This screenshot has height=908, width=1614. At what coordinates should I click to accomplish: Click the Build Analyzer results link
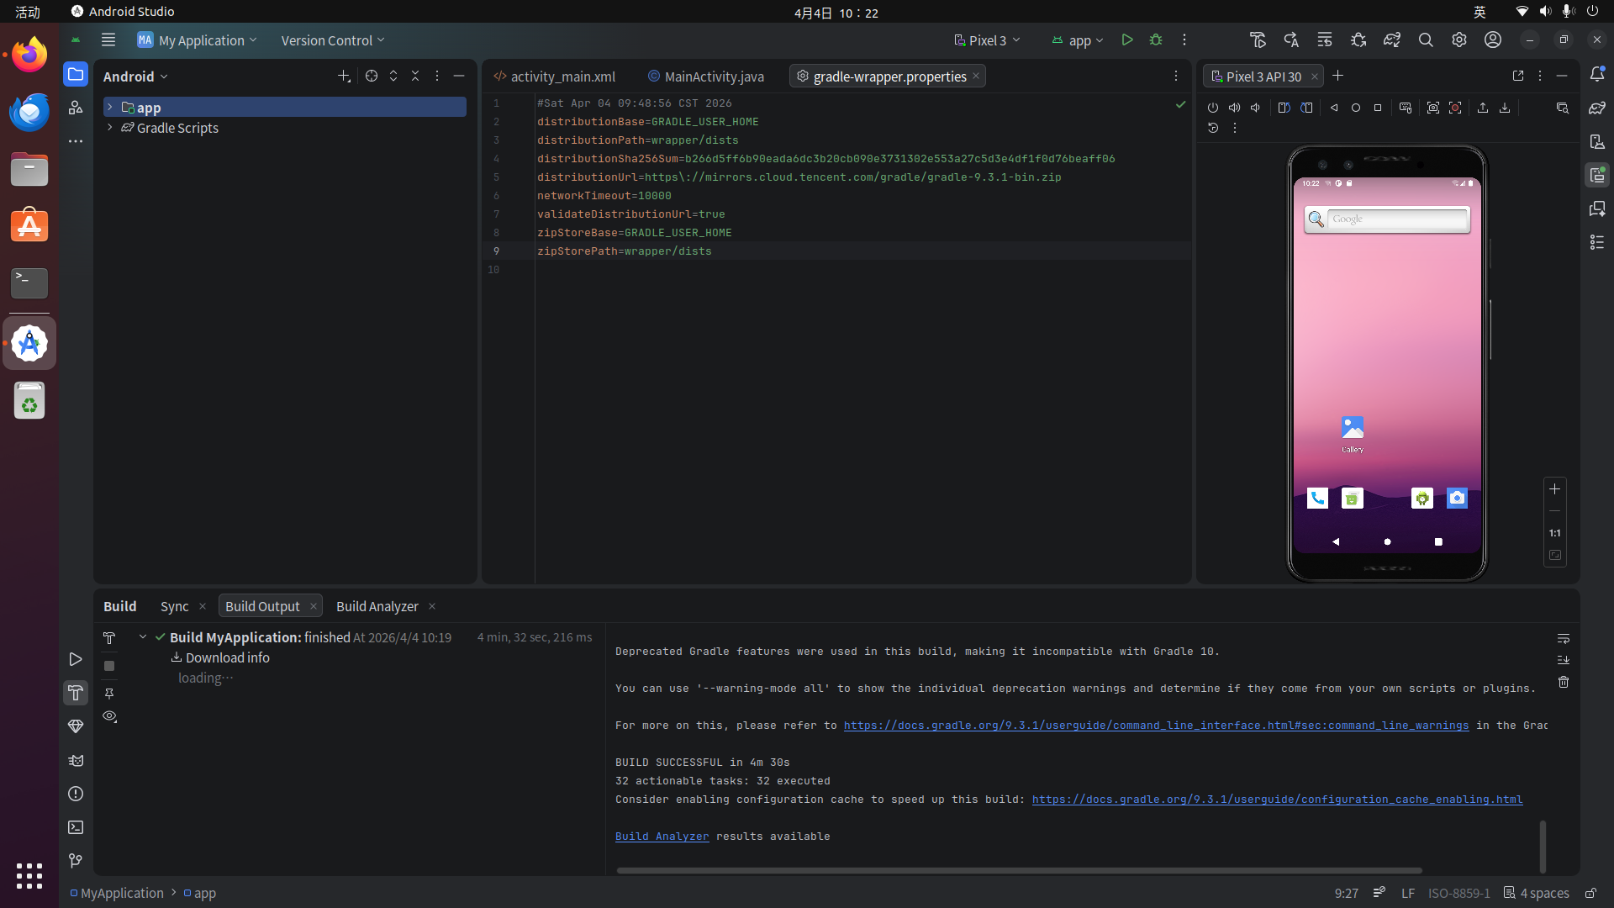tap(662, 837)
